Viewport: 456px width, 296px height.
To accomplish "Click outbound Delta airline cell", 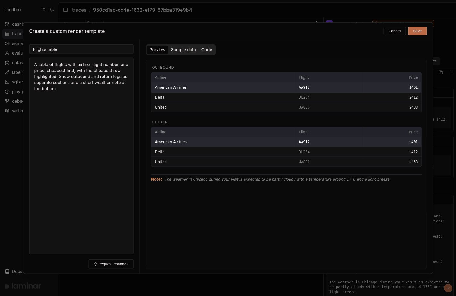I will point(223,97).
